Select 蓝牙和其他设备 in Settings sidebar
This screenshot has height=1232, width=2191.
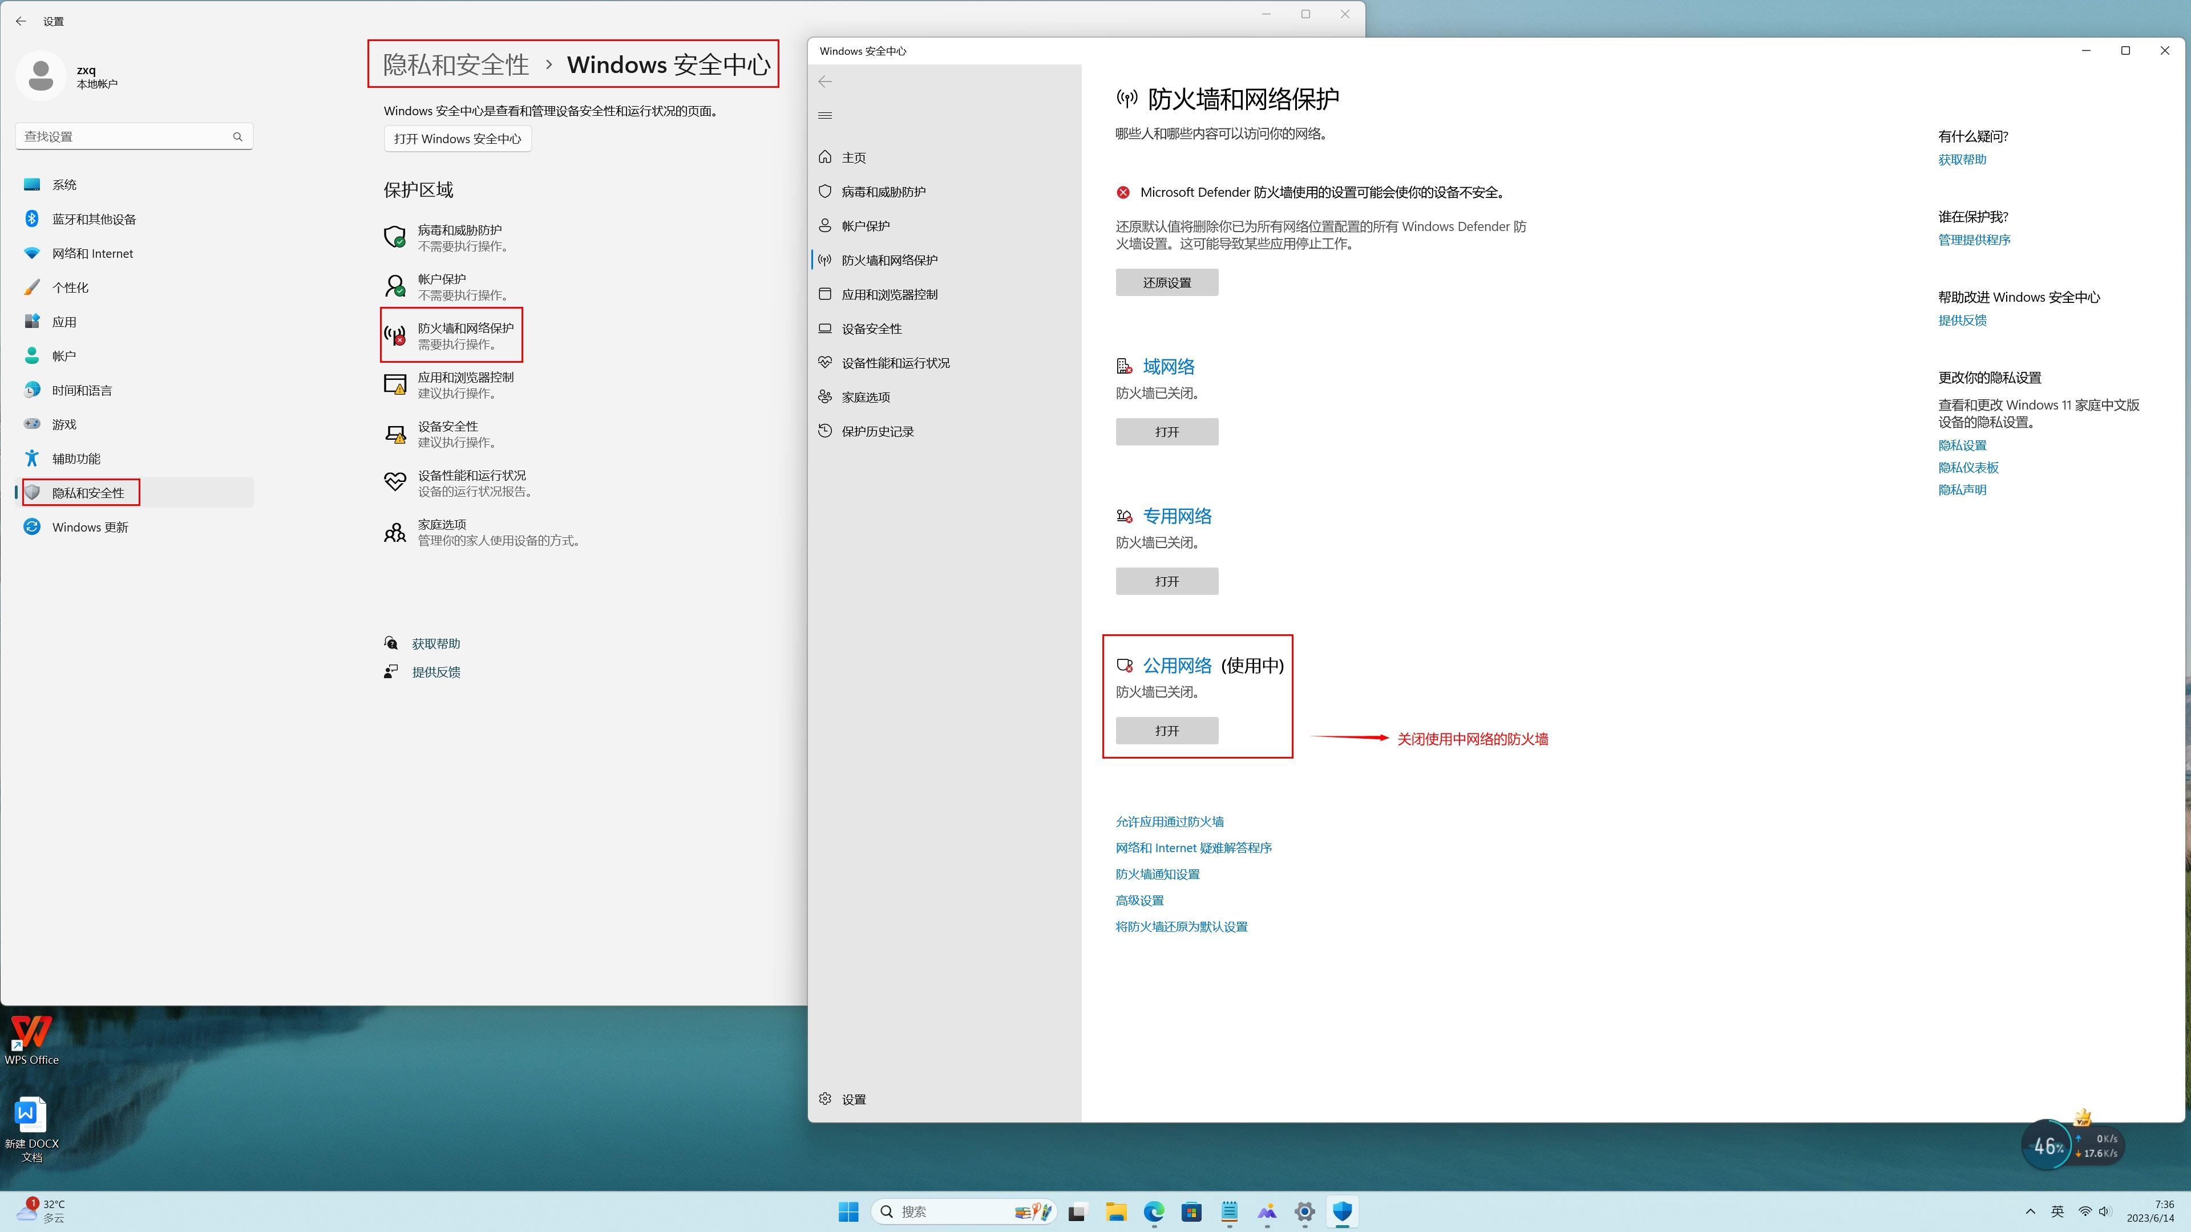click(x=94, y=218)
